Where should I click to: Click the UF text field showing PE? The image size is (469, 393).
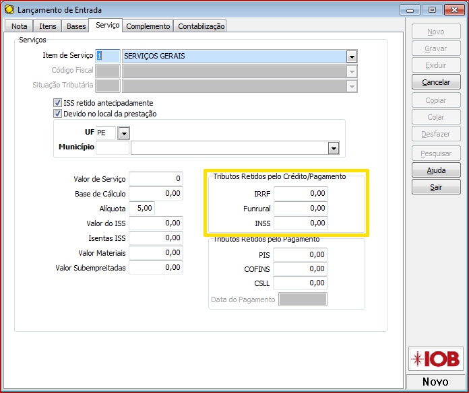106,133
